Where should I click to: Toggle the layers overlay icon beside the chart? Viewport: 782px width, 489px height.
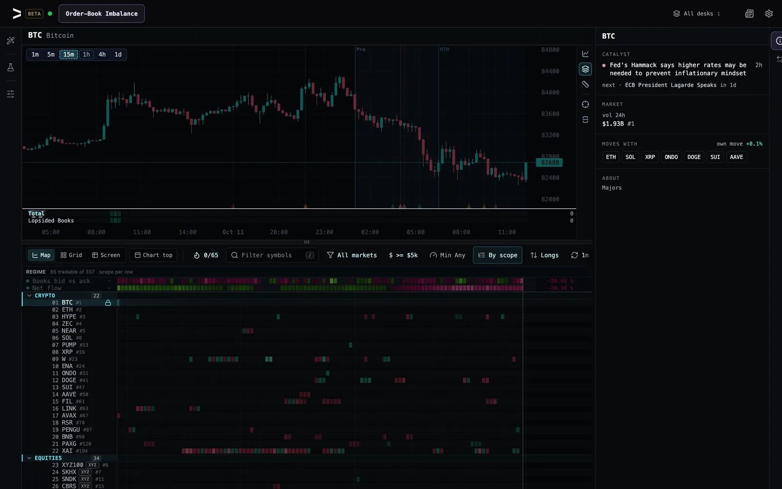point(585,69)
